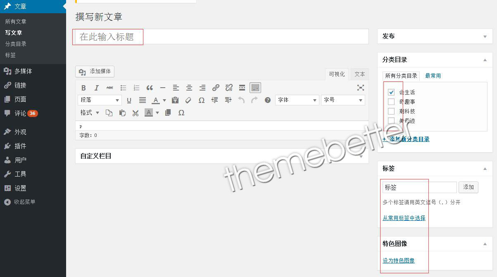Click the post title input field
The width and height of the screenshot is (497, 277).
(x=221, y=37)
